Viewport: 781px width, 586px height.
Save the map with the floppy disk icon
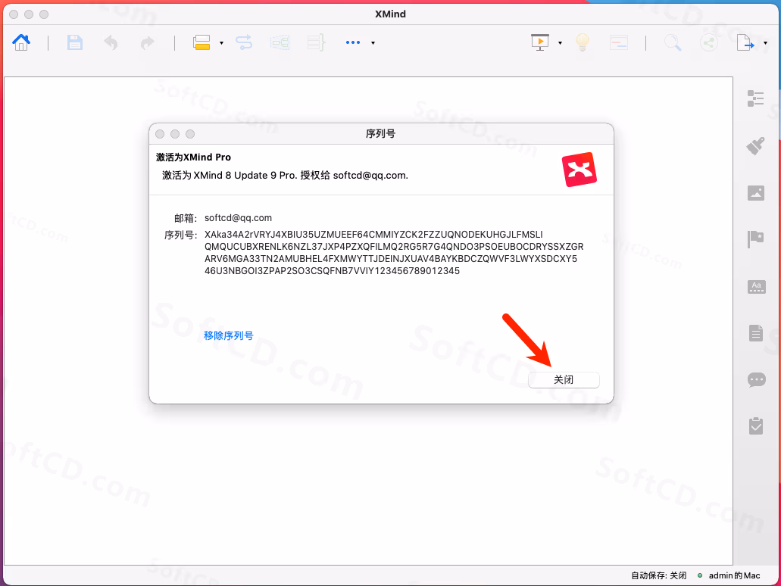click(x=75, y=42)
